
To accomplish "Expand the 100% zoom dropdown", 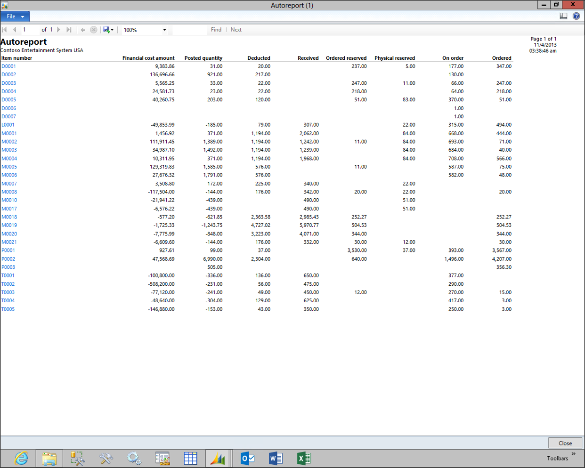I will (164, 30).
